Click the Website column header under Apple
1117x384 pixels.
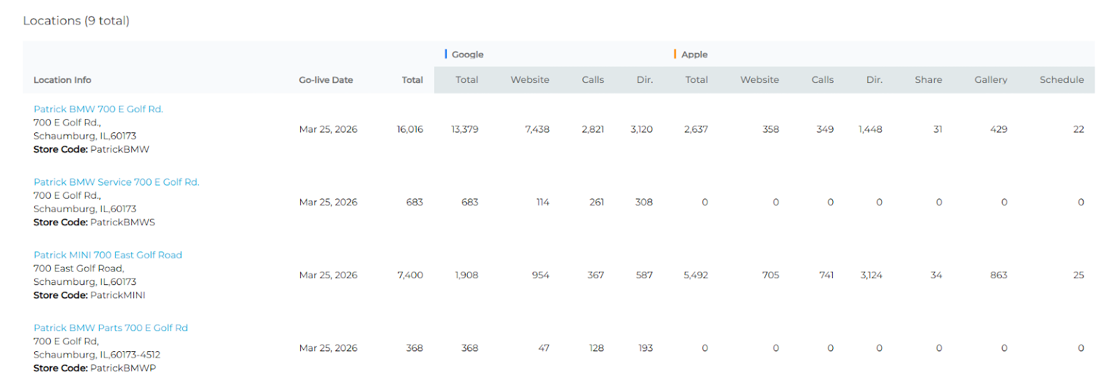(x=759, y=80)
